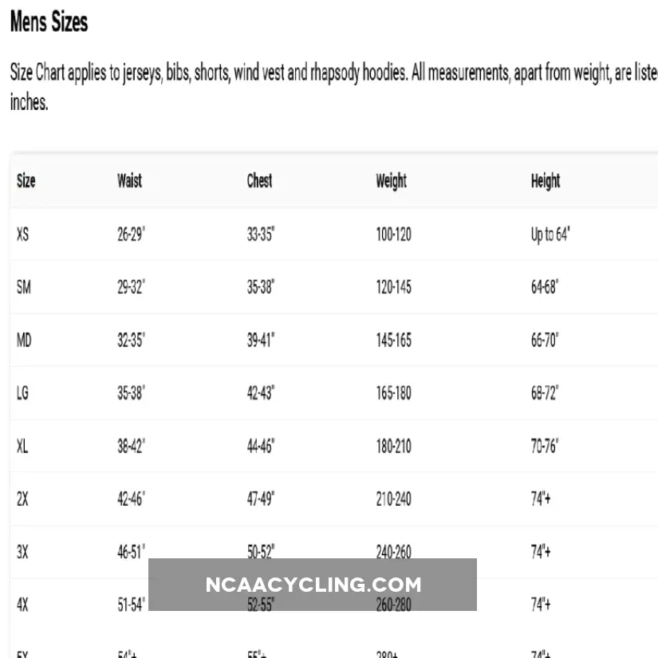658x658 pixels.
Task: Click the 26-29" waist value
Action: click(x=131, y=234)
